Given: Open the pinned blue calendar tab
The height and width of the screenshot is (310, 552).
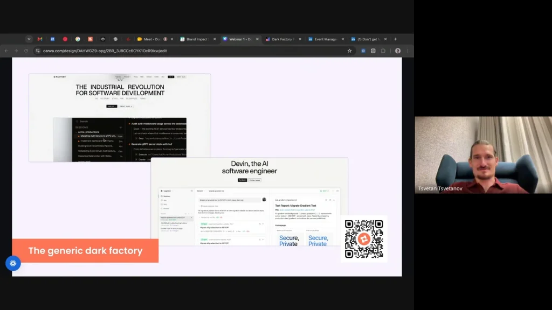Looking at the screenshot, I should (x=52, y=39).
